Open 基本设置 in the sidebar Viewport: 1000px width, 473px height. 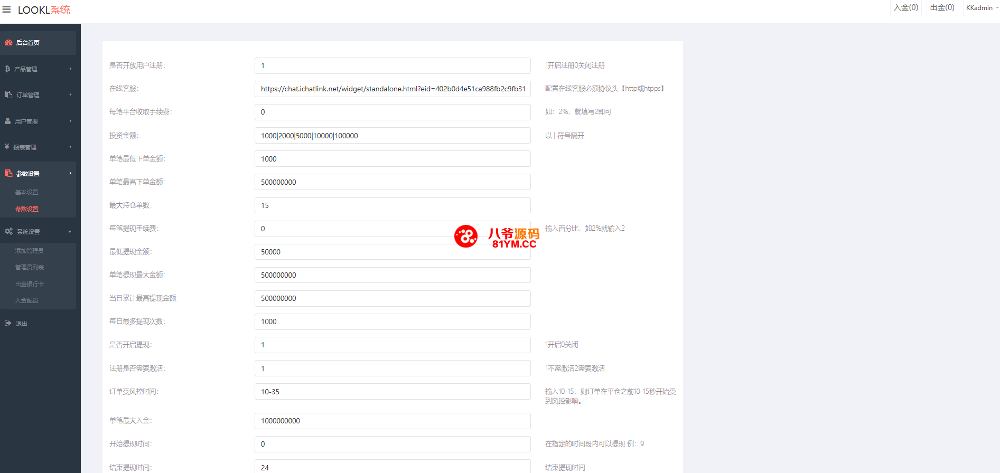27,193
